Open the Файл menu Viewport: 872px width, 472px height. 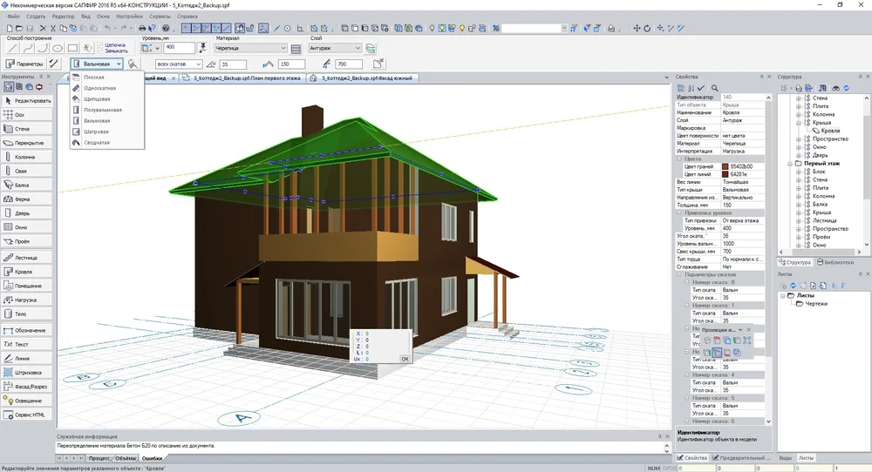[13, 17]
